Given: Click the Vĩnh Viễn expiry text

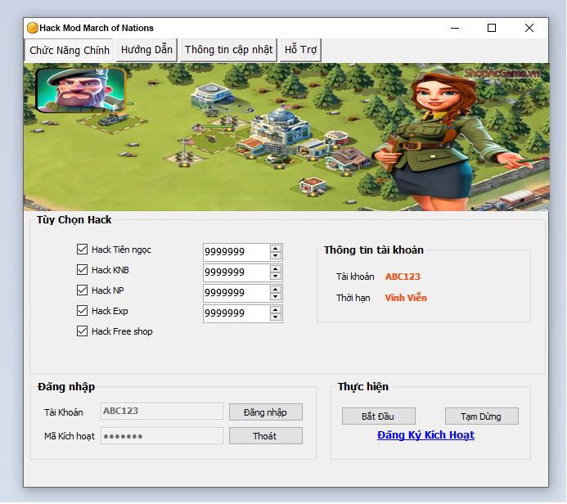Looking at the screenshot, I should pos(406,298).
